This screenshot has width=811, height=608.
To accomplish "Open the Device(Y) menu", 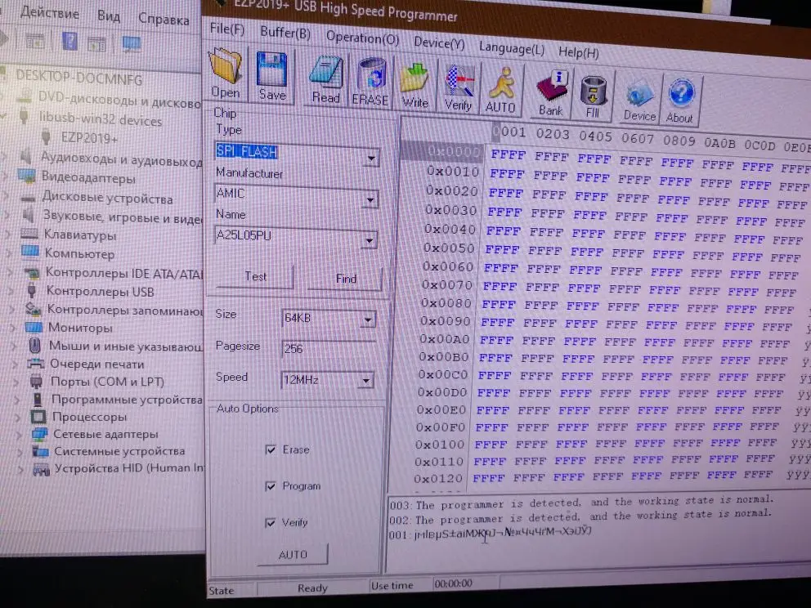I will click(439, 43).
